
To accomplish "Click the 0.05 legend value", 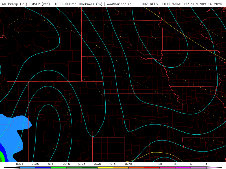I will tap(35, 164).
